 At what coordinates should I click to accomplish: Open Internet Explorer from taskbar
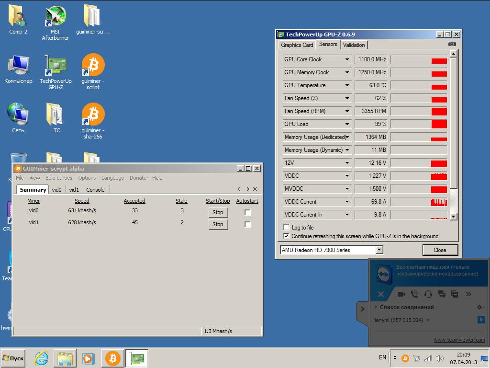[42, 358]
